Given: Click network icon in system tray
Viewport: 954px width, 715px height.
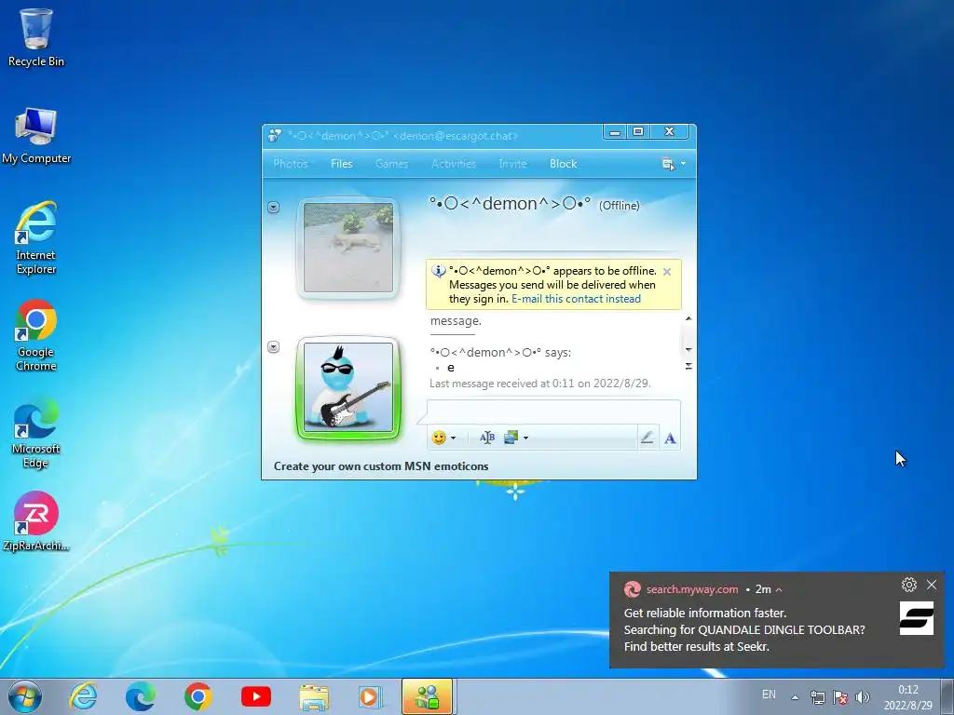Looking at the screenshot, I should (818, 697).
